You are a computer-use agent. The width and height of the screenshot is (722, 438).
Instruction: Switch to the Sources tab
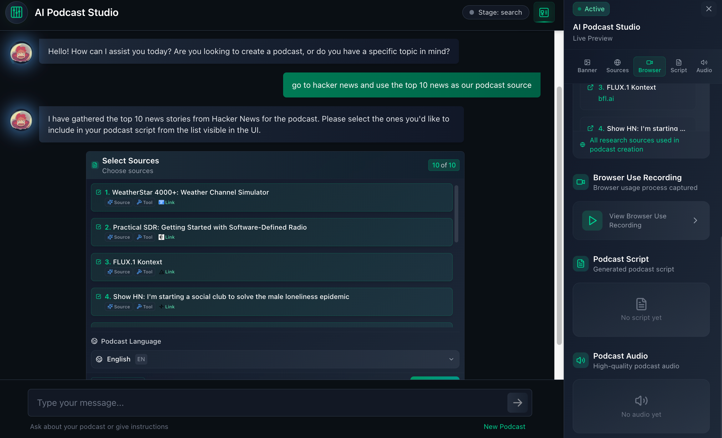[617, 66]
